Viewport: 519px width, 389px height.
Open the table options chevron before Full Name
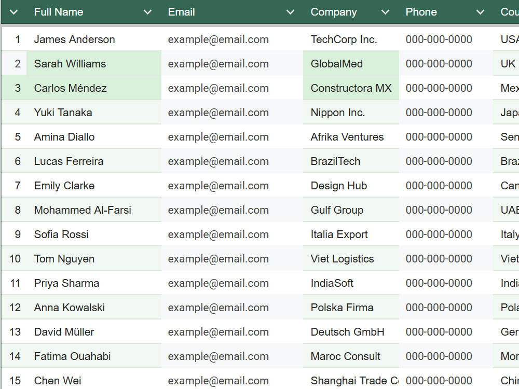pos(14,12)
